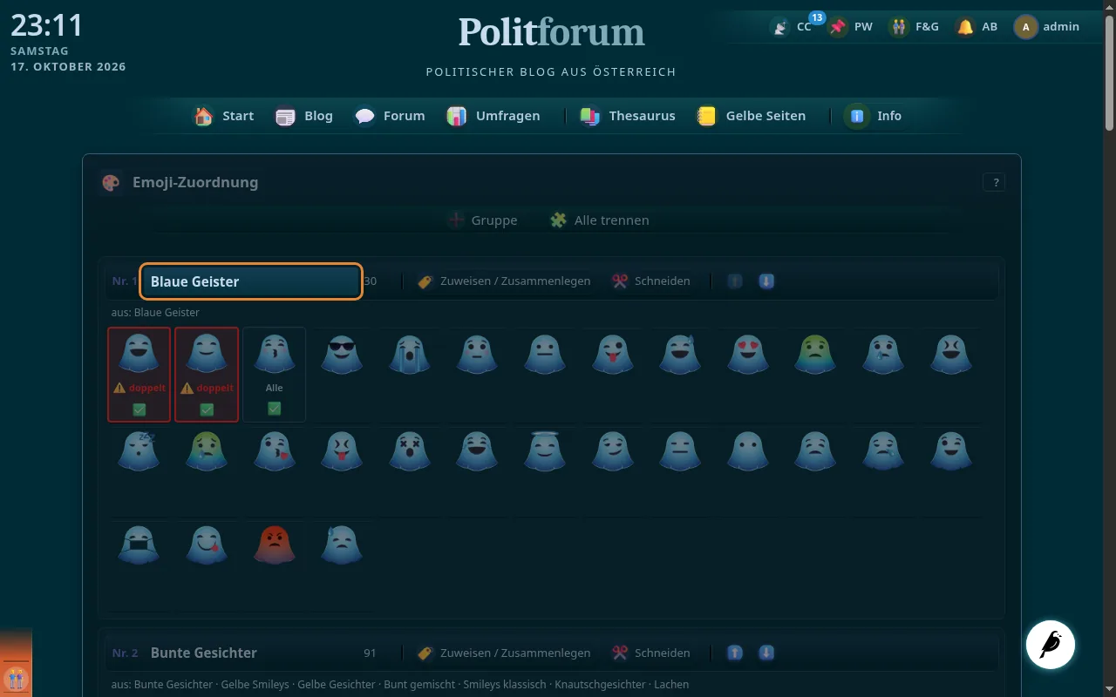Select the green nauseated ghost in top row
1116x697 pixels.
(x=815, y=355)
